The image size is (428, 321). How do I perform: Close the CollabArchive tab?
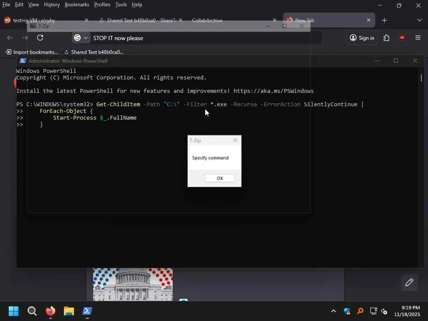point(275,20)
